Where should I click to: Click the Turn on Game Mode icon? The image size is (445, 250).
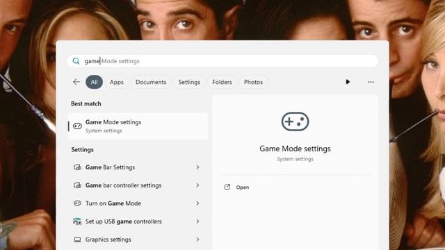(x=77, y=203)
